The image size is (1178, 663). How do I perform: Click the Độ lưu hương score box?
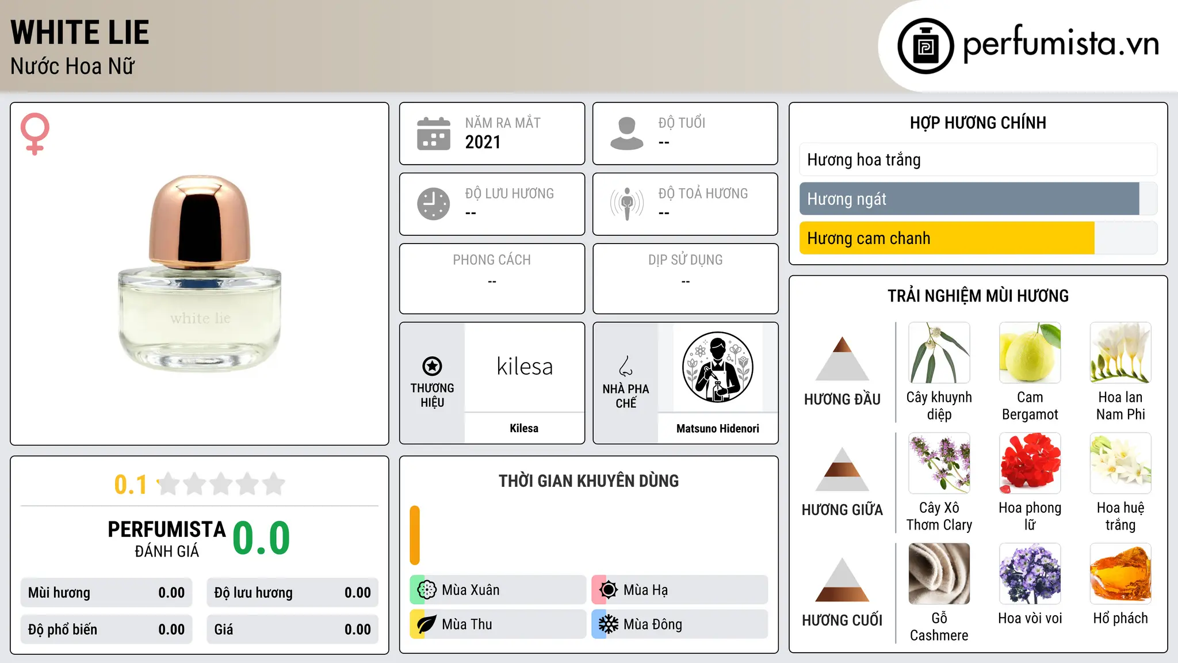pyautogui.click(x=292, y=593)
